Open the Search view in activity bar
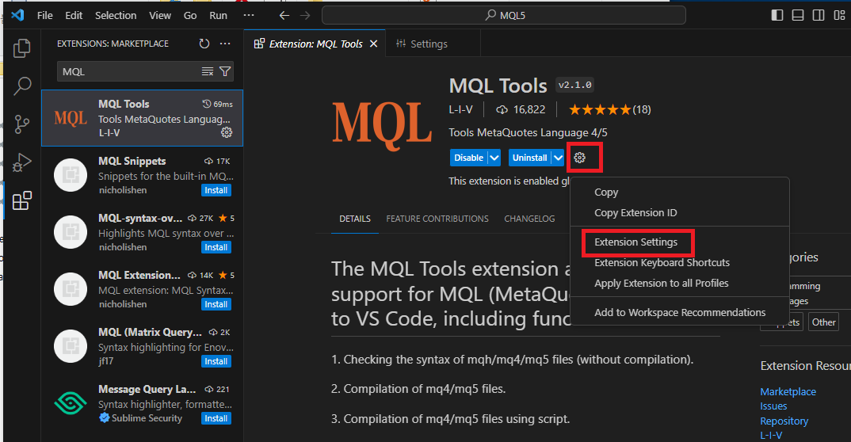The width and height of the screenshot is (851, 442). pos(21,86)
